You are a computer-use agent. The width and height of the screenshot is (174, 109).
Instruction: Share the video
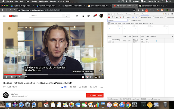[83, 87]
